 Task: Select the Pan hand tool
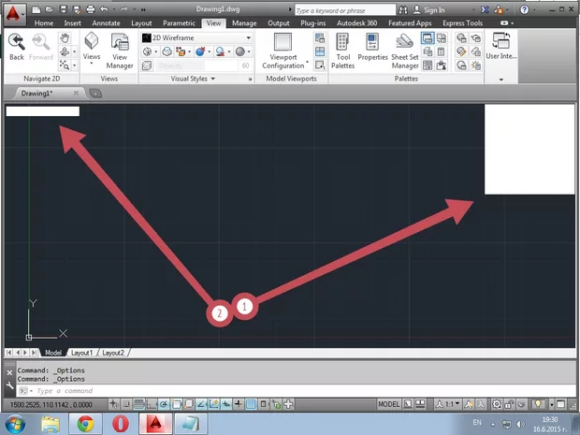tap(65, 37)
